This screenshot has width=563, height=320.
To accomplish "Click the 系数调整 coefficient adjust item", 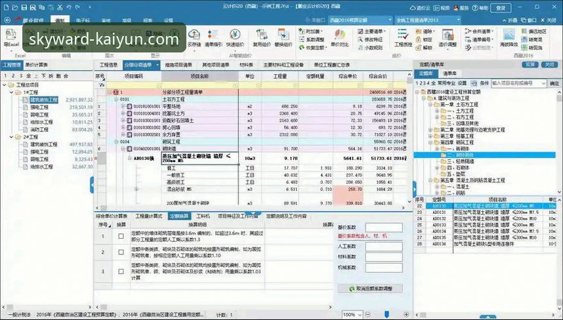I will click(x=311, y=39).
